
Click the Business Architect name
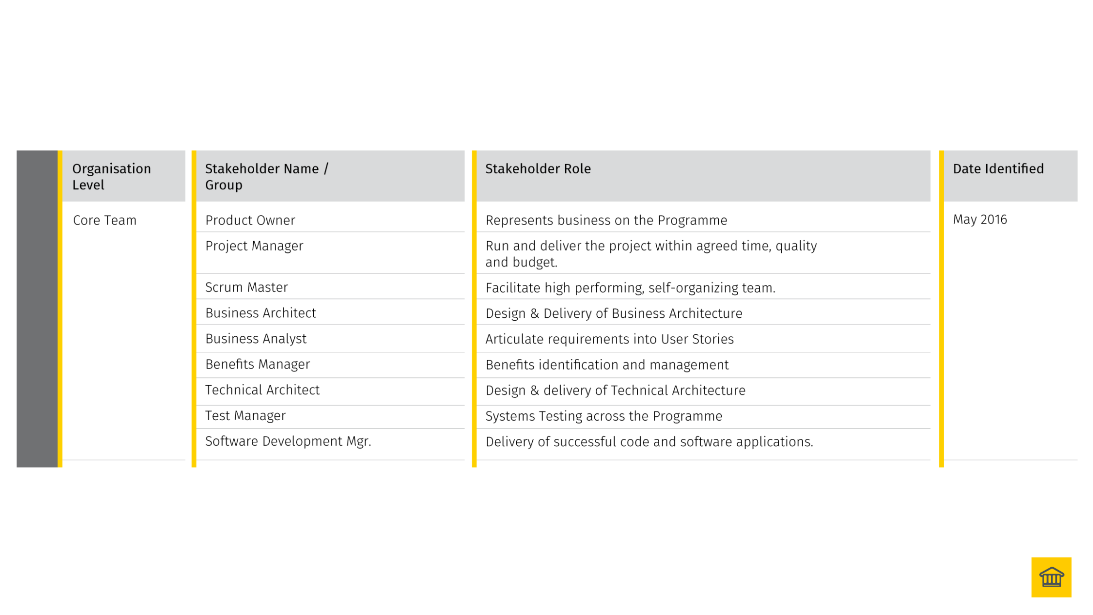261,313
